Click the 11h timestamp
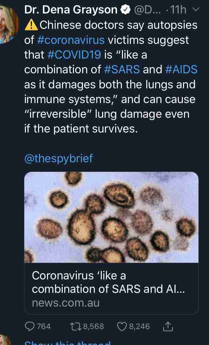Image resolution: width=209 pixels, height=345 pixels. (x=178, y=10)
